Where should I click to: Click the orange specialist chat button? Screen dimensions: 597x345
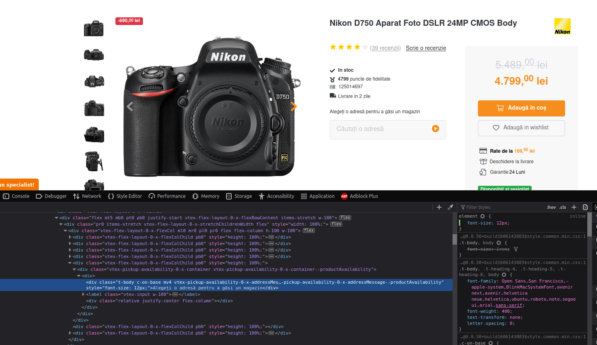(19, 185)
